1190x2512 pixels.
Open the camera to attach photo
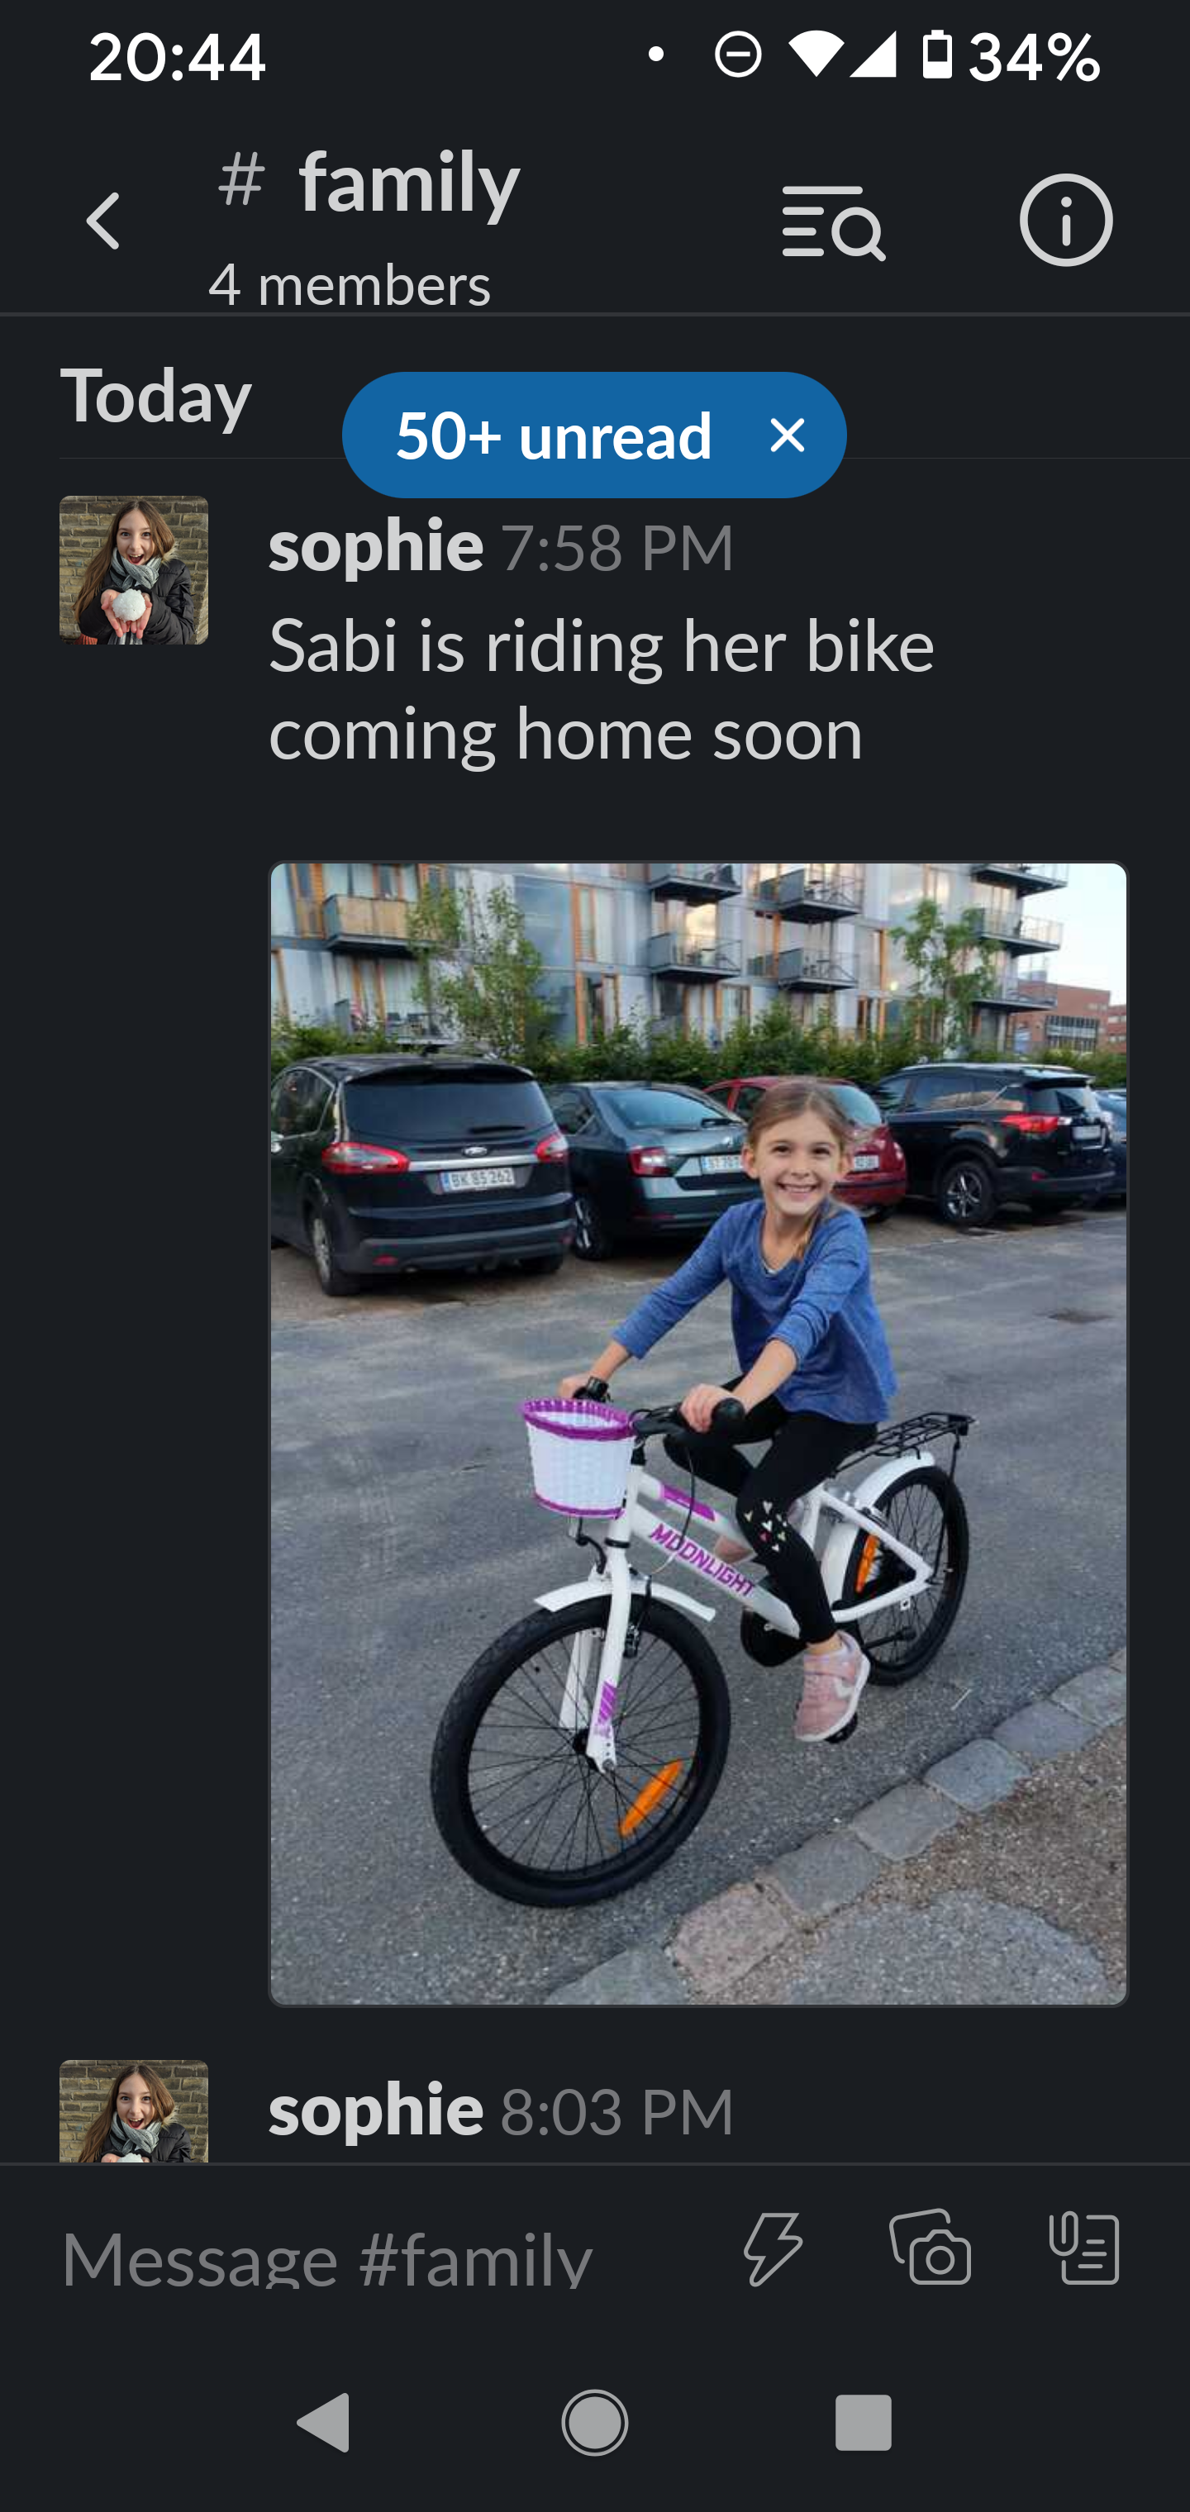(931, 2247)
